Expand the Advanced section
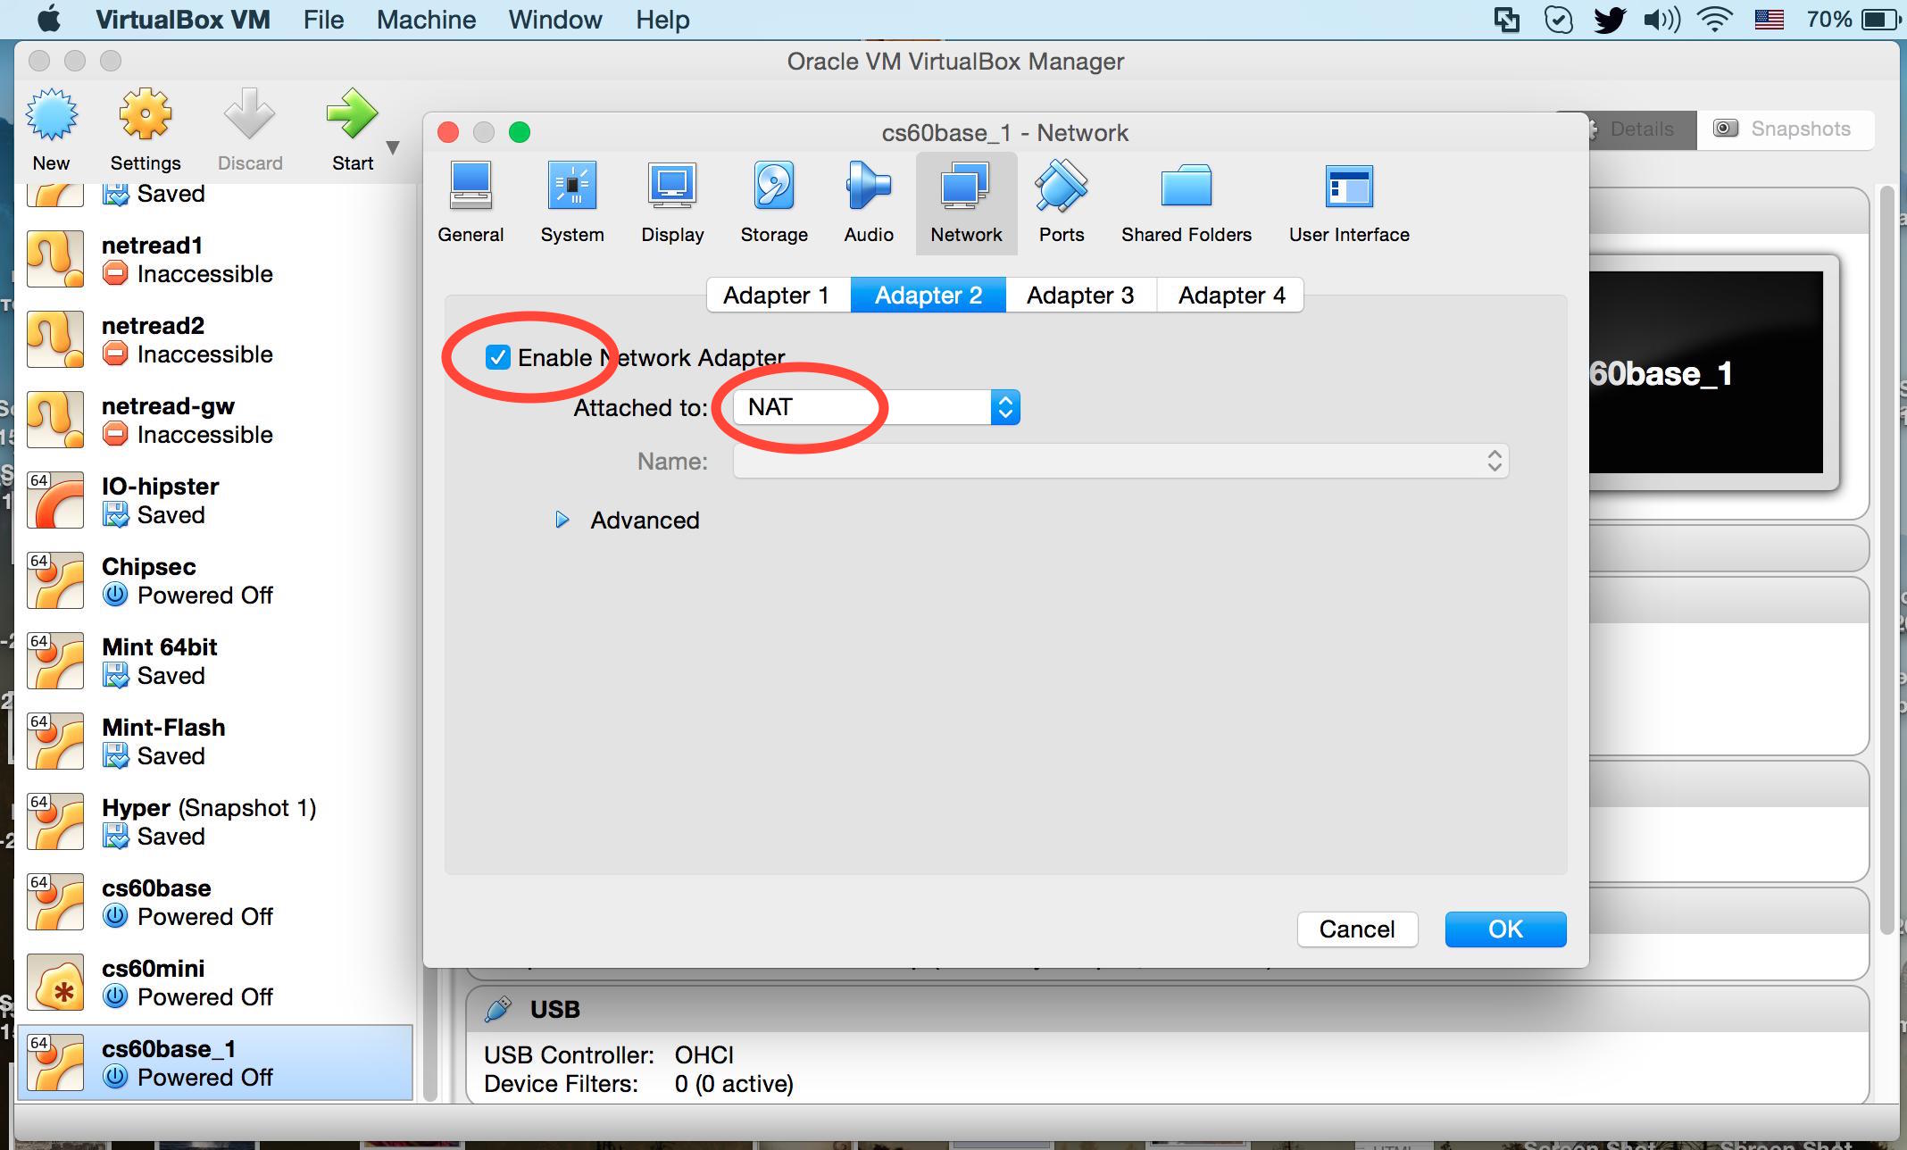This screenshot has height=1150, width=1907. click(x=562, y=520)
